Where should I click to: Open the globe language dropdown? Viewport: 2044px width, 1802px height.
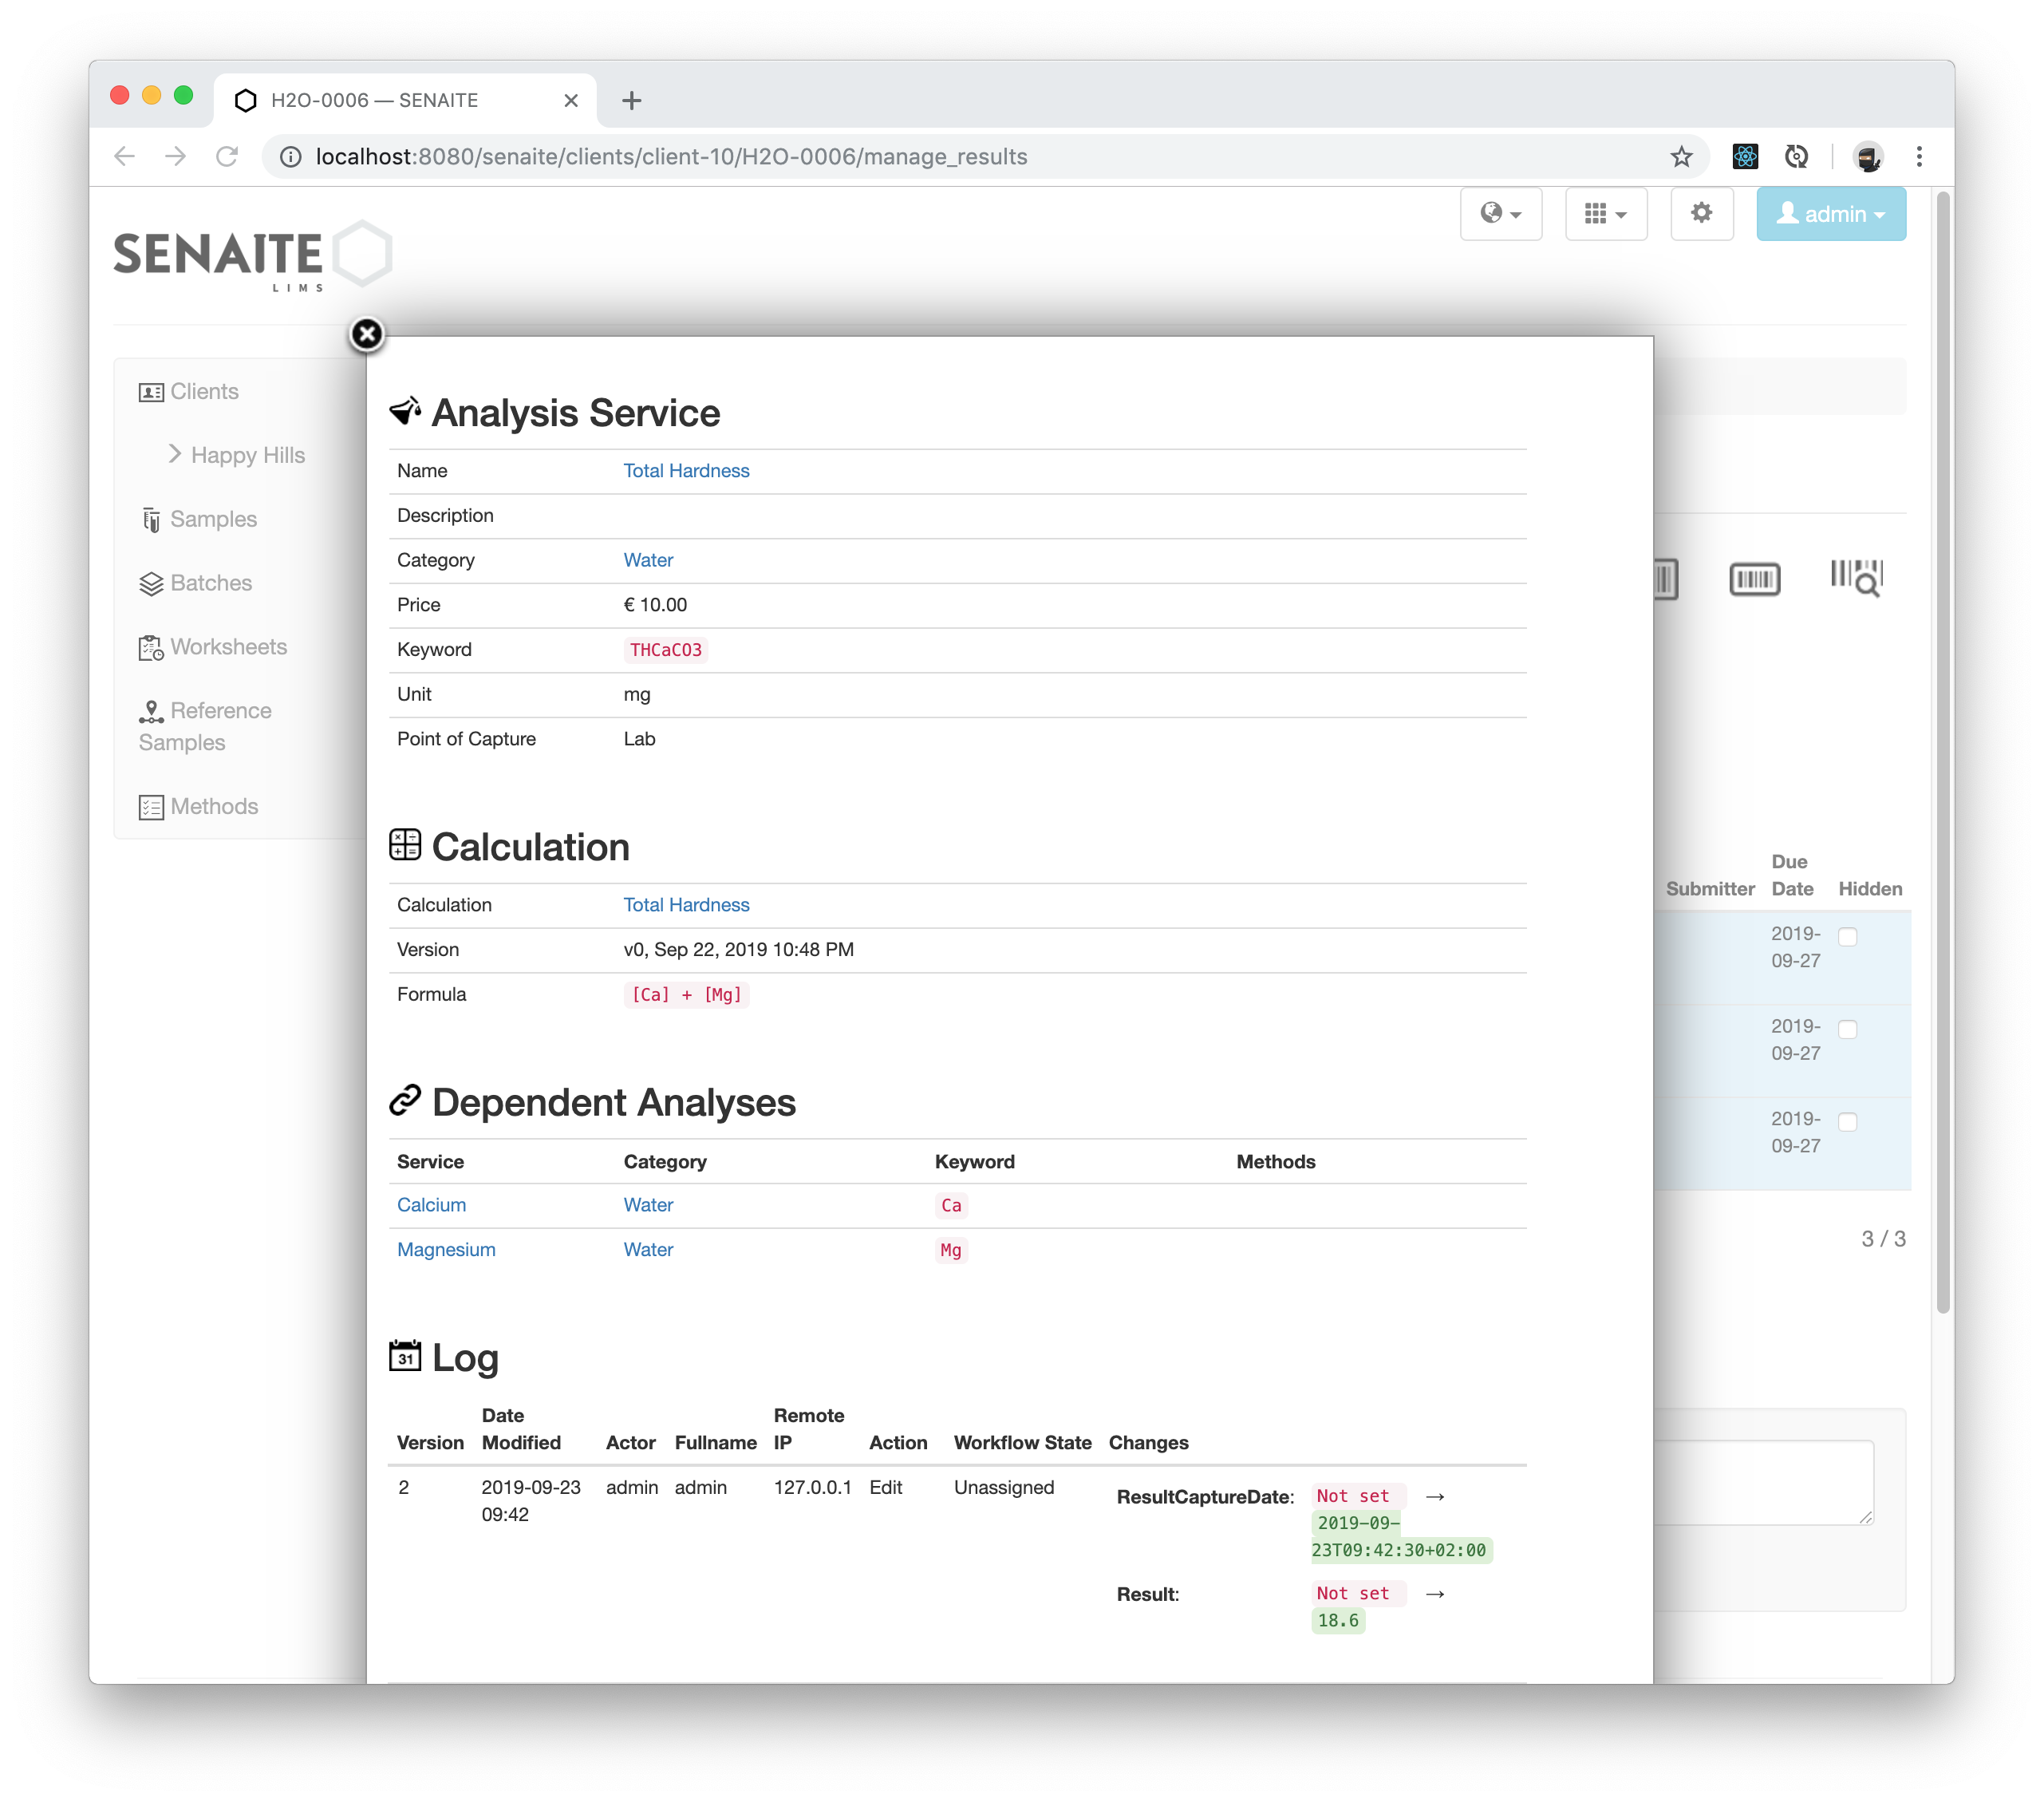tap(1500, 214)
